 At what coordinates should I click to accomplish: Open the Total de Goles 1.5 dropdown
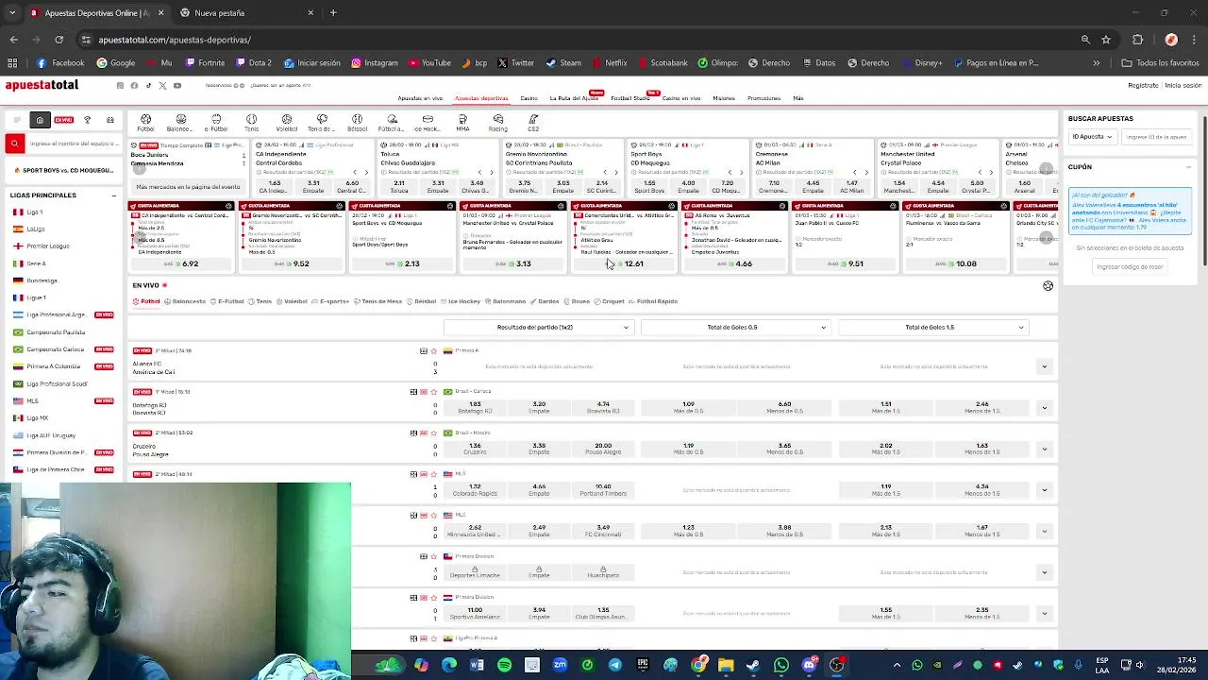pos(932,327)
